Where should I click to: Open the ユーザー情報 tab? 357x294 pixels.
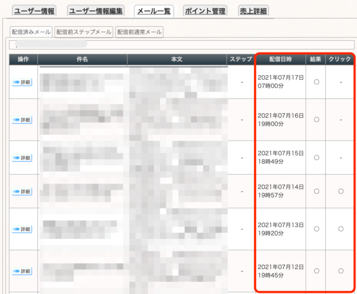(x=34, y=11)
